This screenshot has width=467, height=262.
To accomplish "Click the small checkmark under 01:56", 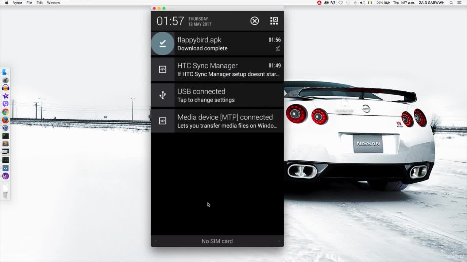I will point(278,48).
